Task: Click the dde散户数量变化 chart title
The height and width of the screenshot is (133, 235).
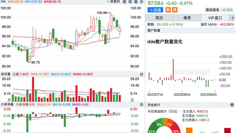Action: pyautogui.click(x=165, y=41)
